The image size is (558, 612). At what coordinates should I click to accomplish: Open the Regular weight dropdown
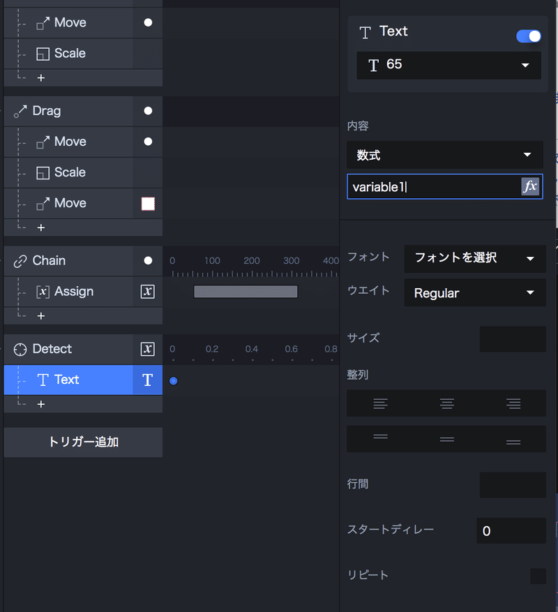pos(475,293)
